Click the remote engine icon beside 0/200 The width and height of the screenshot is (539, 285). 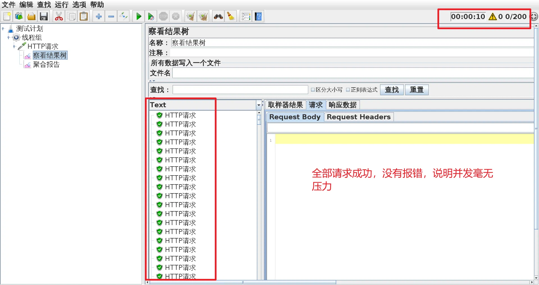tap(534, 17)
